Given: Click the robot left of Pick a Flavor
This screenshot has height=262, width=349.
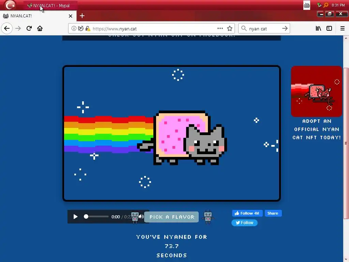Looking at the screenshot, I should [x=135, y=217].
